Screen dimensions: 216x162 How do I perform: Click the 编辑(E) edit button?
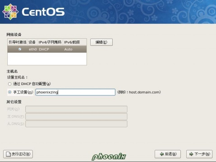(x=101, y=42)
